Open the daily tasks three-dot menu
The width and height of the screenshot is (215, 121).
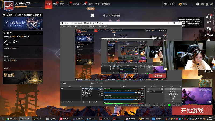tap(39, 33)
